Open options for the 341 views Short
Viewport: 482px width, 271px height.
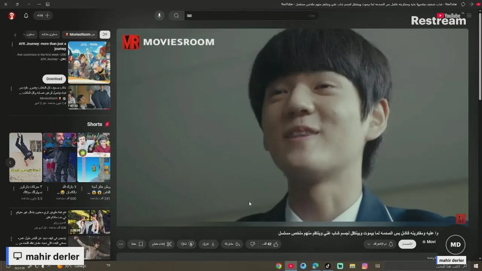click(81, 189)
